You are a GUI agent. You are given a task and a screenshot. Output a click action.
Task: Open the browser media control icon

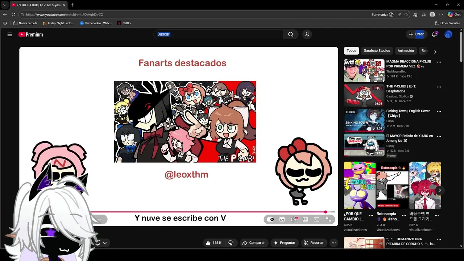coord(415,14)
